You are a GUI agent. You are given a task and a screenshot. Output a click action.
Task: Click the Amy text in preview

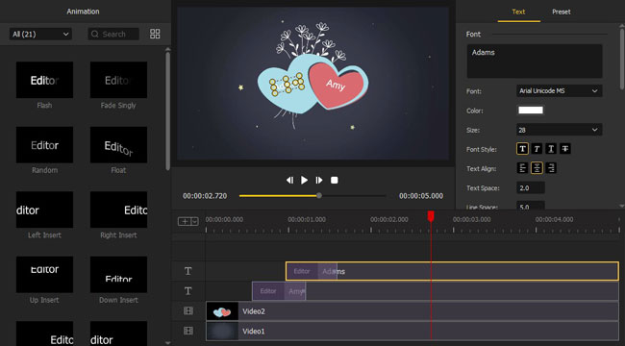(336, 85)
